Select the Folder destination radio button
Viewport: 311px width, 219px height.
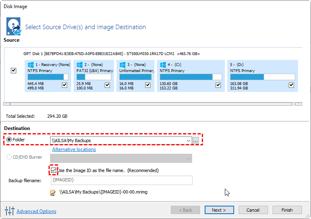click(9, 140)
